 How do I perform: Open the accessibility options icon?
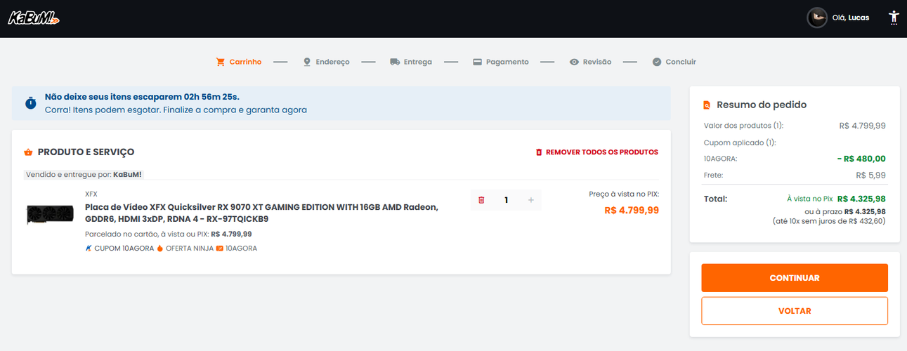894,18
